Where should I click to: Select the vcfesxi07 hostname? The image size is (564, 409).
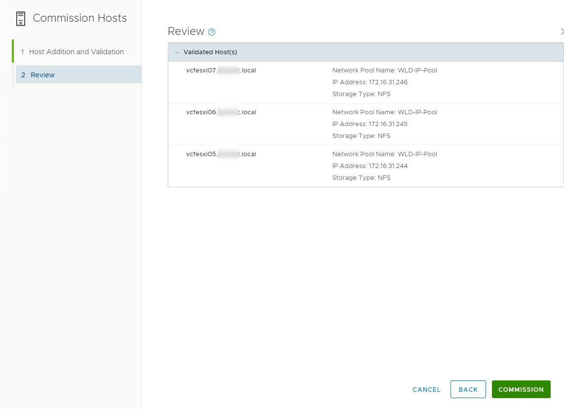coord(221,70)
